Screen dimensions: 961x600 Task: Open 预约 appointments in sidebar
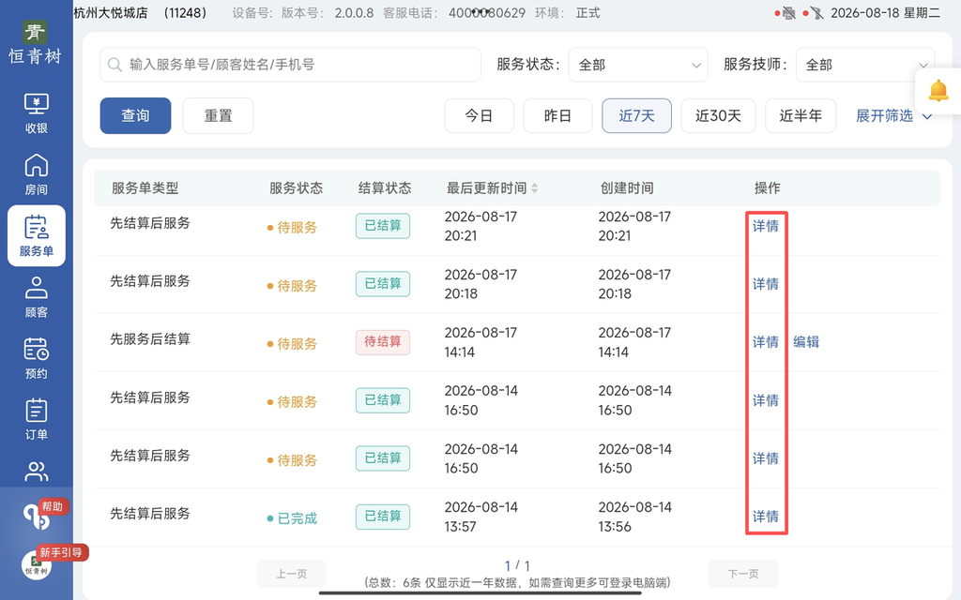pos(37,358)
